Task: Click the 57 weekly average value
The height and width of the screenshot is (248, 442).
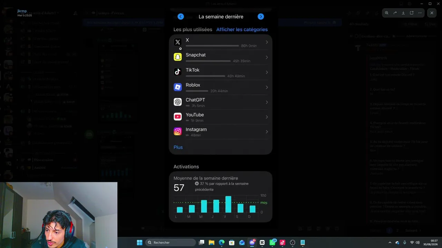Action: point(179,188)
